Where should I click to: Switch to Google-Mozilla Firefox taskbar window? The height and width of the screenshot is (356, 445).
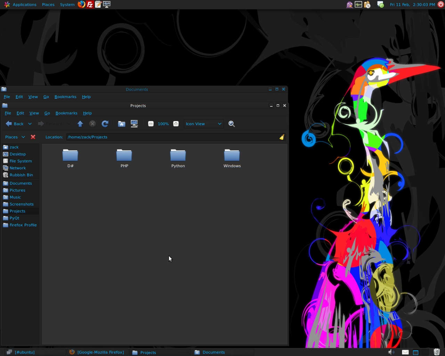97,352
